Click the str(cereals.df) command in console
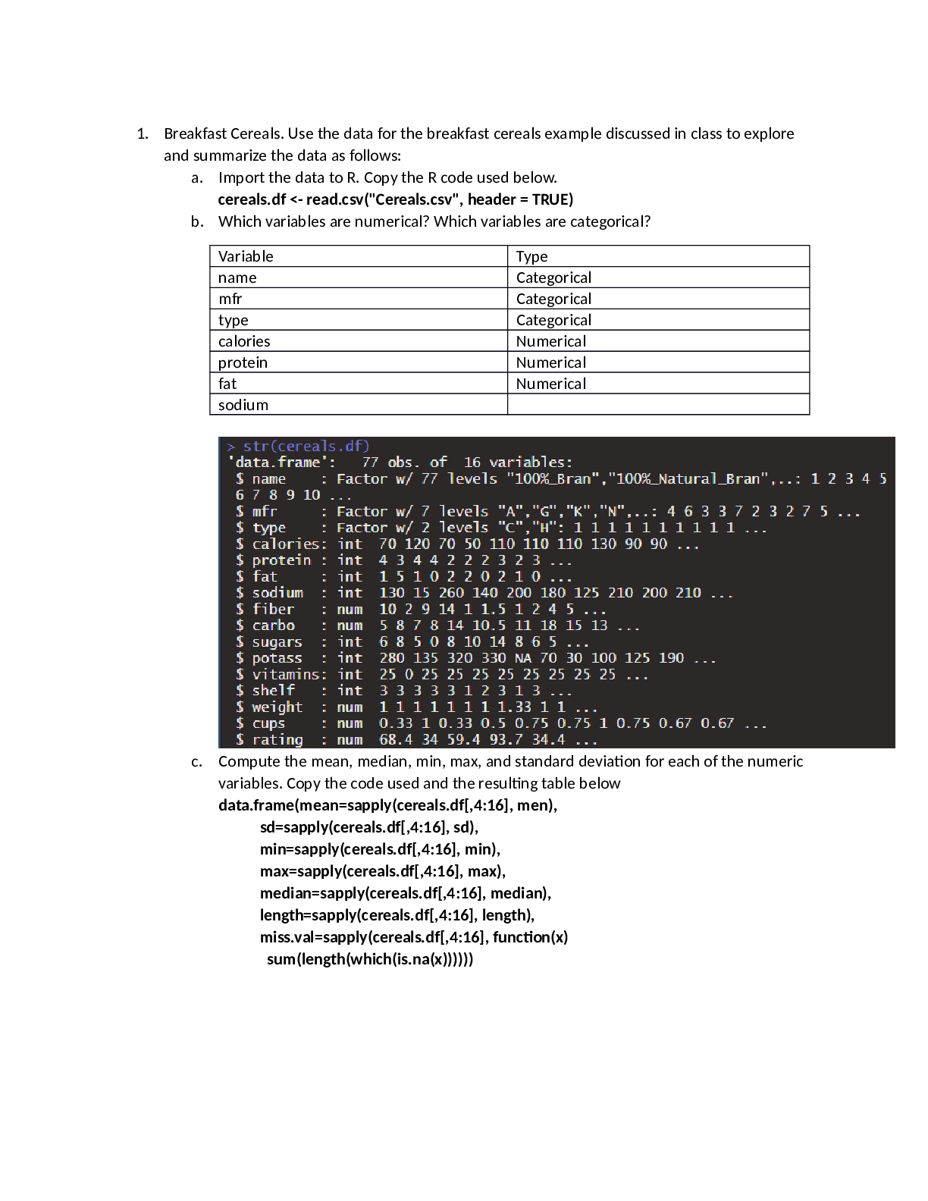 click(x=306, y=446)
